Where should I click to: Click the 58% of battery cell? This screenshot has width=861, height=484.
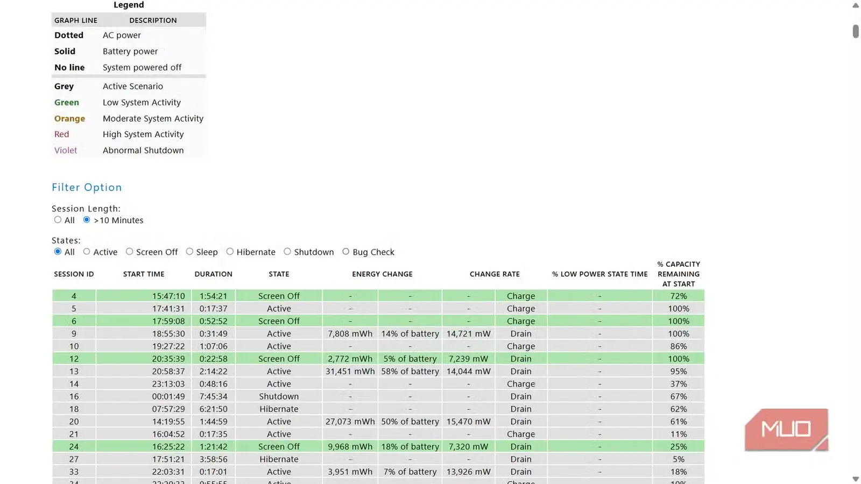(410, 372)
